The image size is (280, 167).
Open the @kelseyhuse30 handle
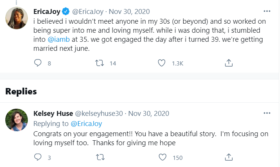pos(99,113)
